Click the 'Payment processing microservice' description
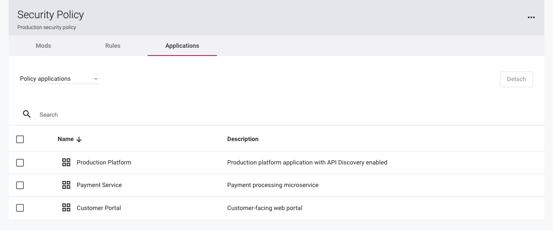The image size is (553, 230). (x=273, y=185)
